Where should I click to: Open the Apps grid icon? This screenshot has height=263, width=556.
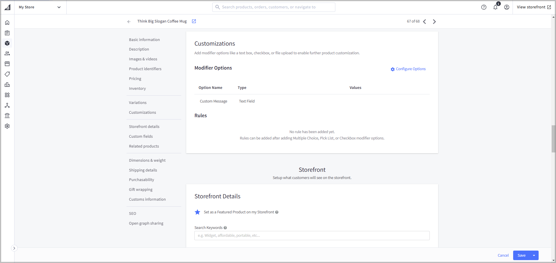(7, 95)
